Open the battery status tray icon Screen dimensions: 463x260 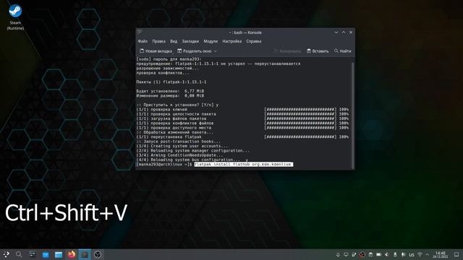379,254
